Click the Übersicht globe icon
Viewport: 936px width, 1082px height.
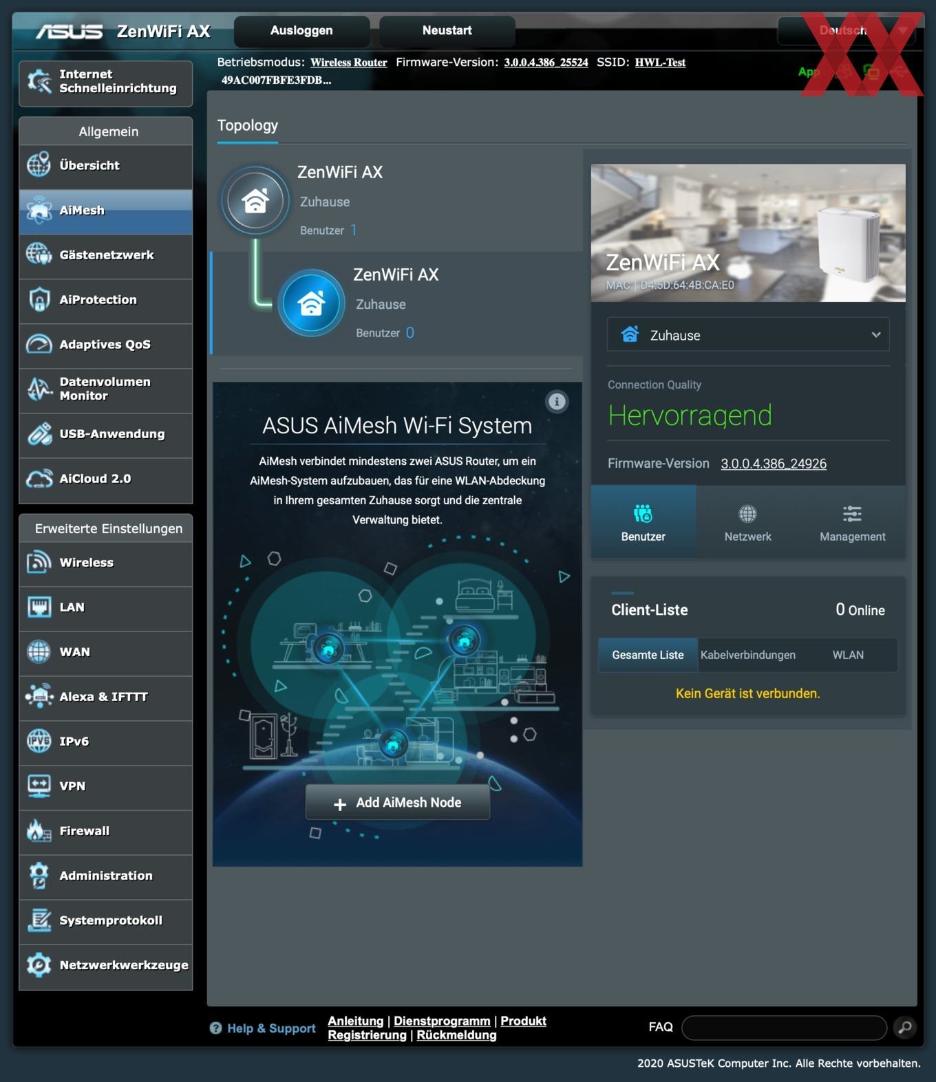[x=39, y=165]
